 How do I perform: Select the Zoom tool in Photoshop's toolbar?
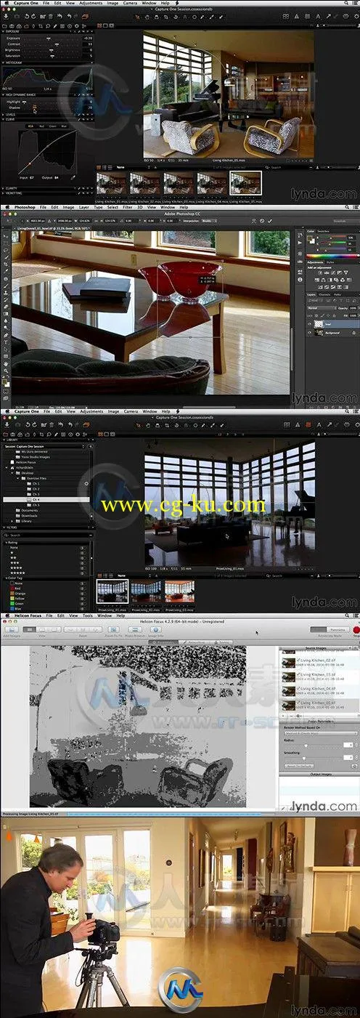(x=6, y=371)
